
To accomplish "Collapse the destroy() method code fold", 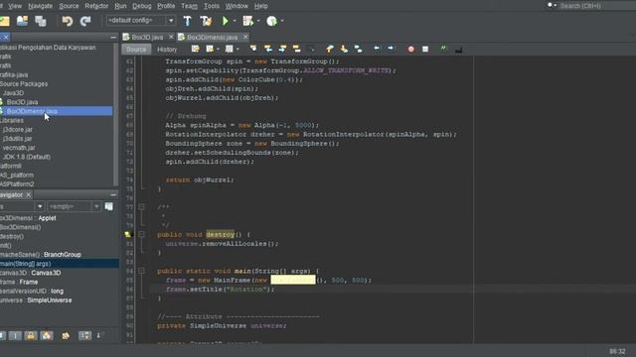I will (141, 234).
